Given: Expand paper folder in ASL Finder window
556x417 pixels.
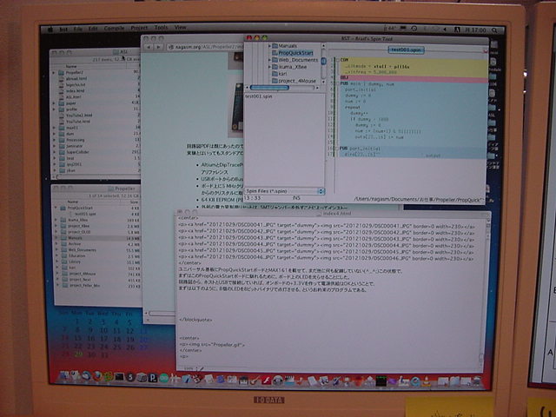Looking at the screenshot, I should click(54, 103).
